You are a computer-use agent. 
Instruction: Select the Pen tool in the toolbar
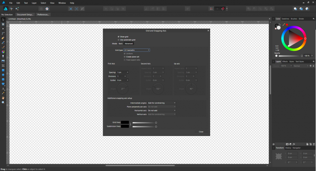tap(3, 38)
